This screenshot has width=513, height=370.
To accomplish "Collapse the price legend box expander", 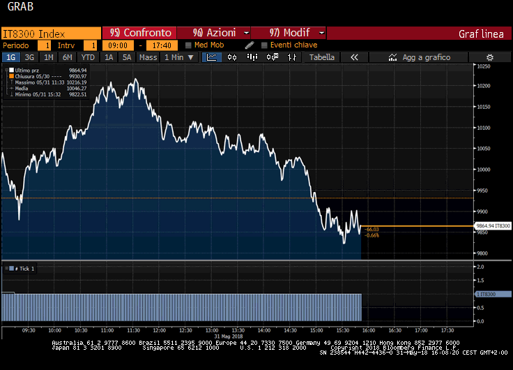I will point(6,70).
